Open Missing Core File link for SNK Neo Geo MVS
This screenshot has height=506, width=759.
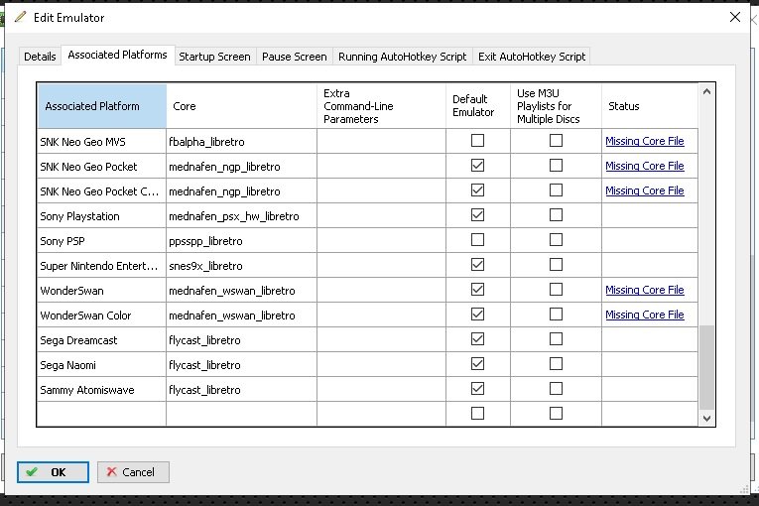pyautogui.click(x=644, y=141)
